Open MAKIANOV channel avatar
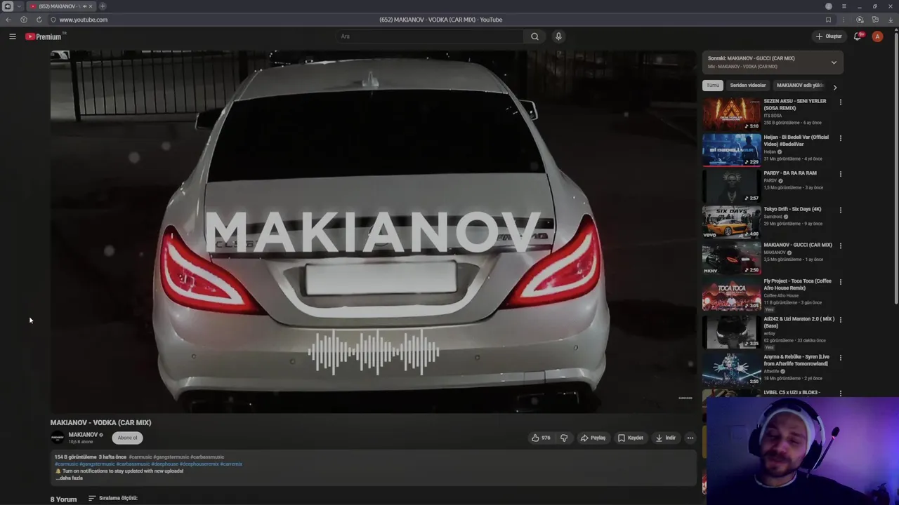 tap(58, 438)
